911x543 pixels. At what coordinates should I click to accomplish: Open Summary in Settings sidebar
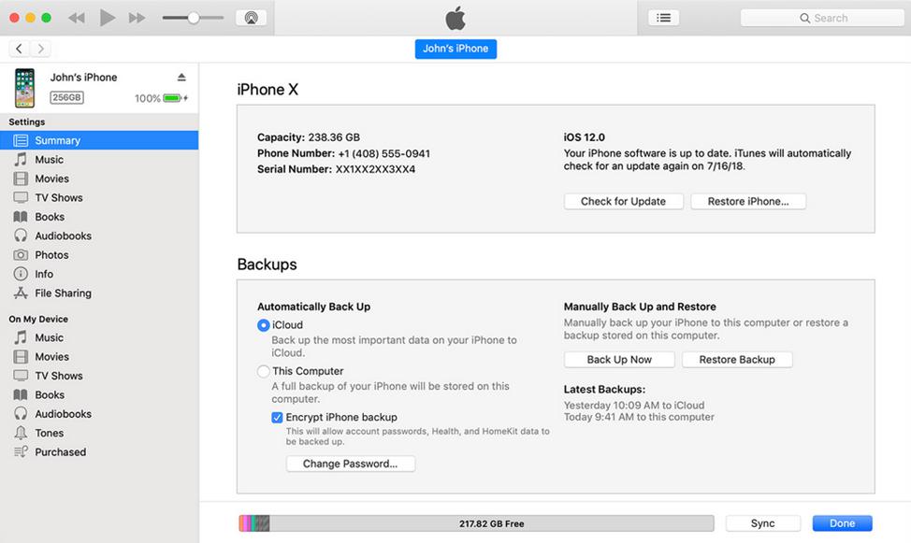tap(99, 140)
